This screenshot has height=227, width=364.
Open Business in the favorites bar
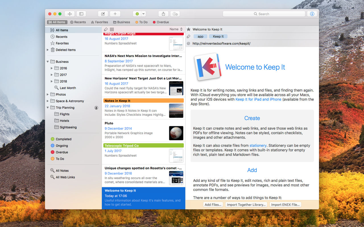pyautogui.click(x=121, y=22)
